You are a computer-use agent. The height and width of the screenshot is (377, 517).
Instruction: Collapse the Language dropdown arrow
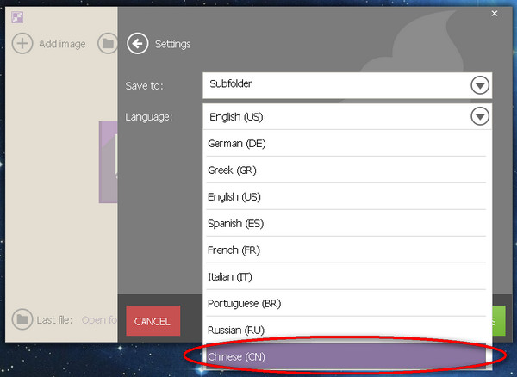[x=480, y=116]
